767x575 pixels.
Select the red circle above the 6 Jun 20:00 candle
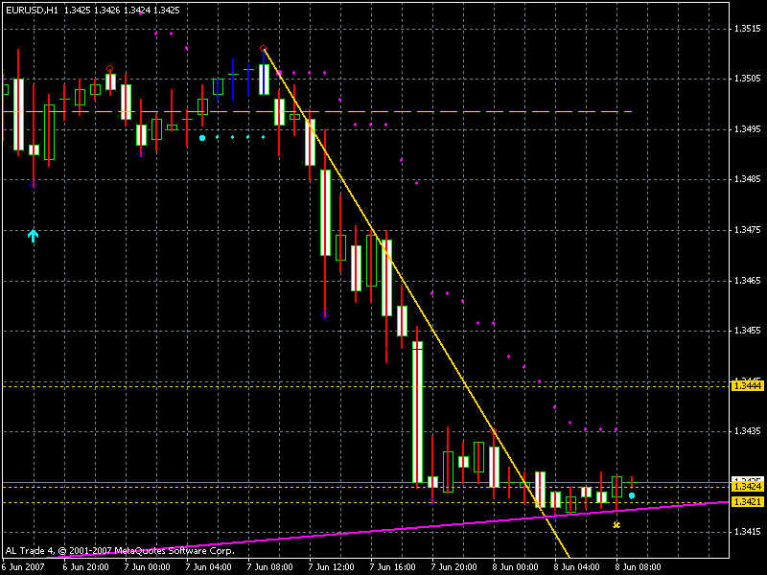click(110, 68)
